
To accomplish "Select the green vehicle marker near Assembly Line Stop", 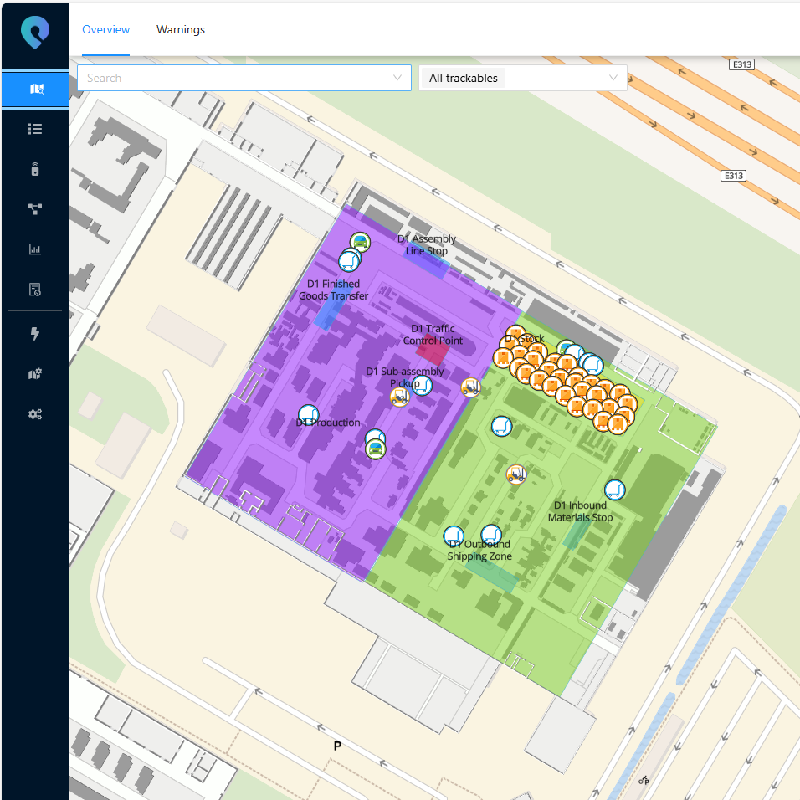I will pyautogui.click(x=360, y=242).
